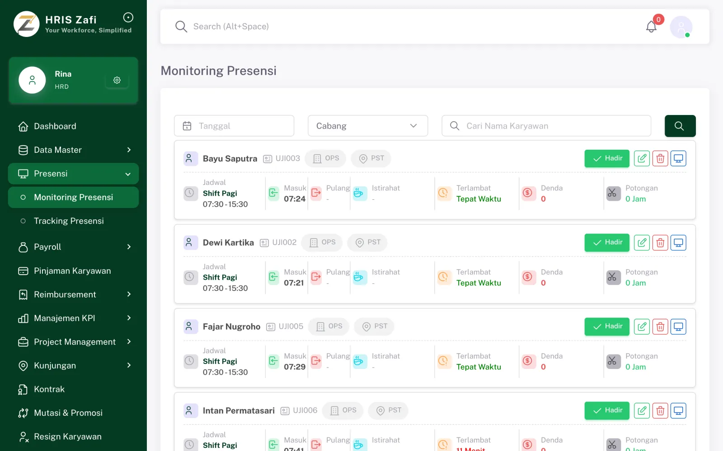Delete Dewi Kartika's attendance record
The image size is (723, 451).
[660, 243]
